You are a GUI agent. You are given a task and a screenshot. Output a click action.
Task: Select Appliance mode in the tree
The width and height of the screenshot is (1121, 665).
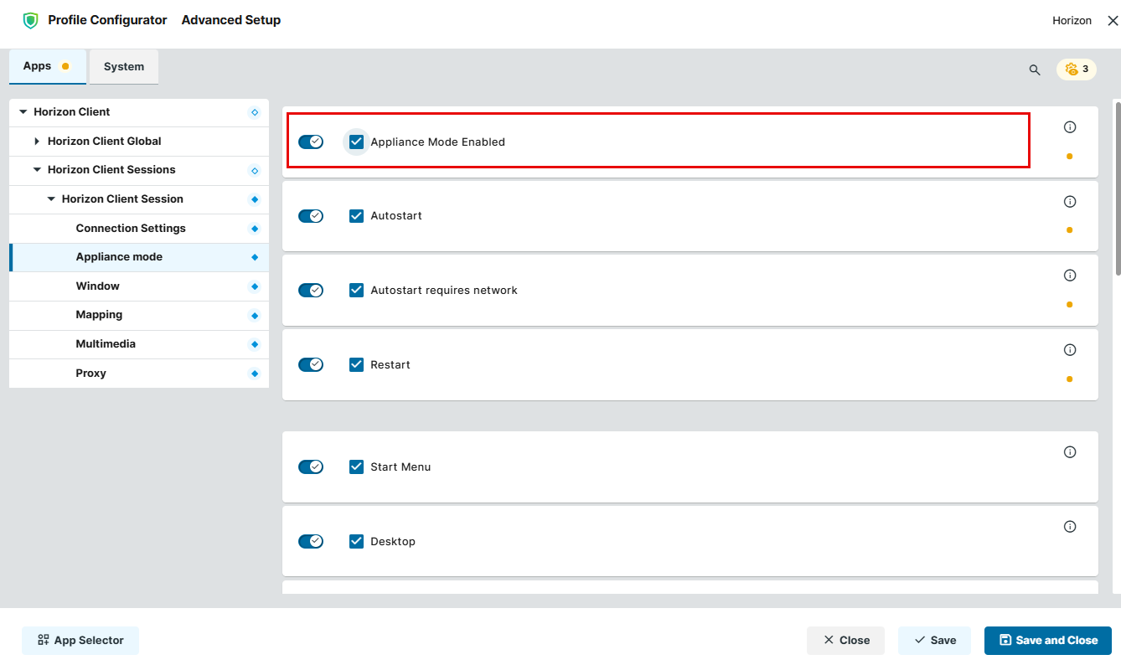pyautogui.click(x=139, y=257)
